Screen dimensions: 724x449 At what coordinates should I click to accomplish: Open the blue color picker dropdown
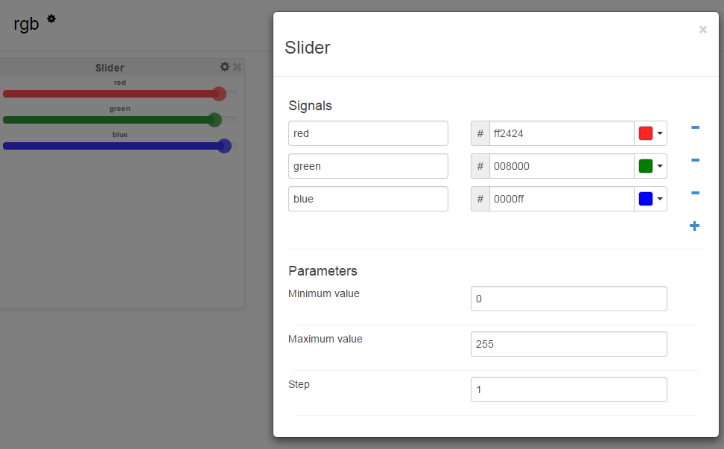(x=650, y=199)
